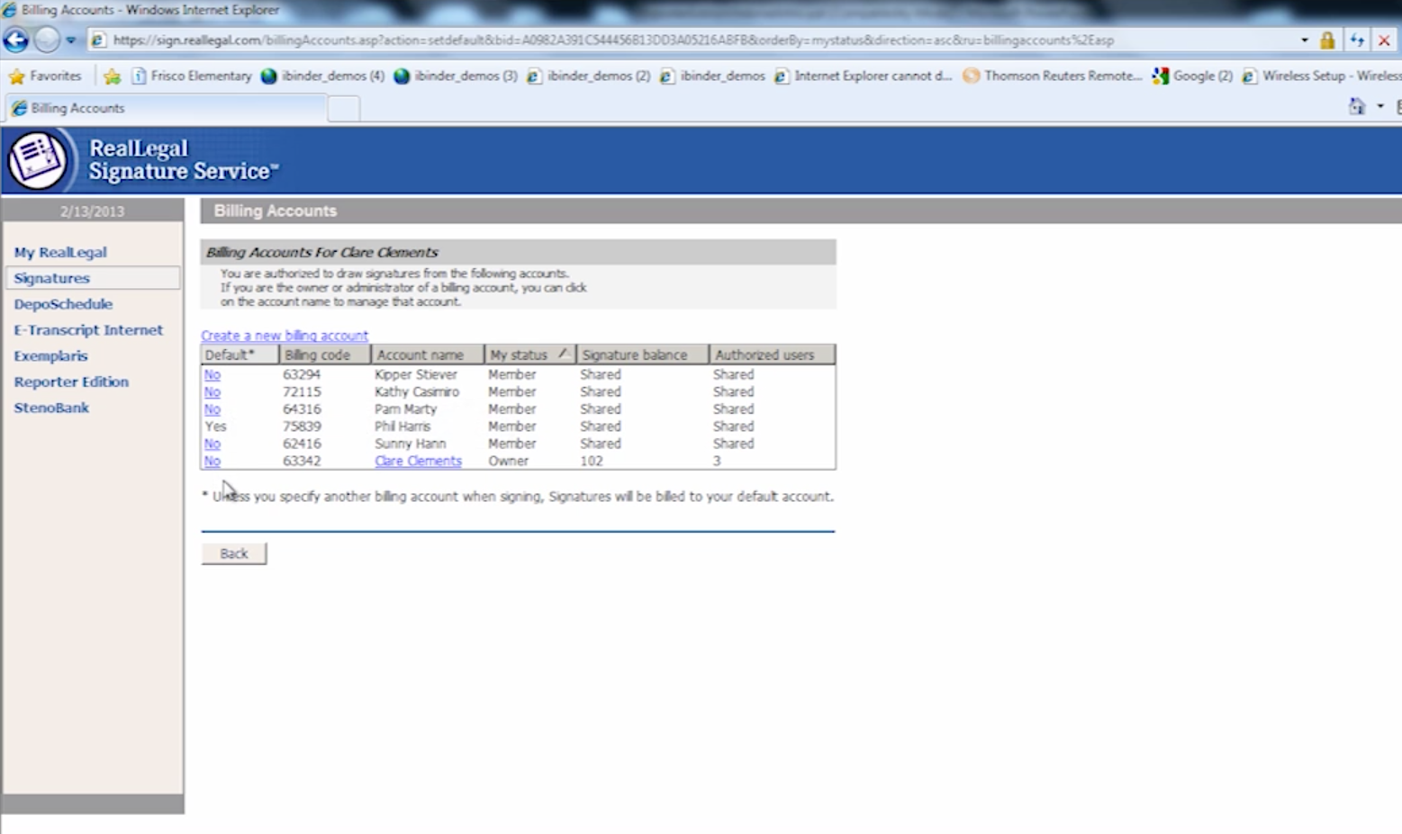Open the recent pages dropdown arrow

click(70, 40)
